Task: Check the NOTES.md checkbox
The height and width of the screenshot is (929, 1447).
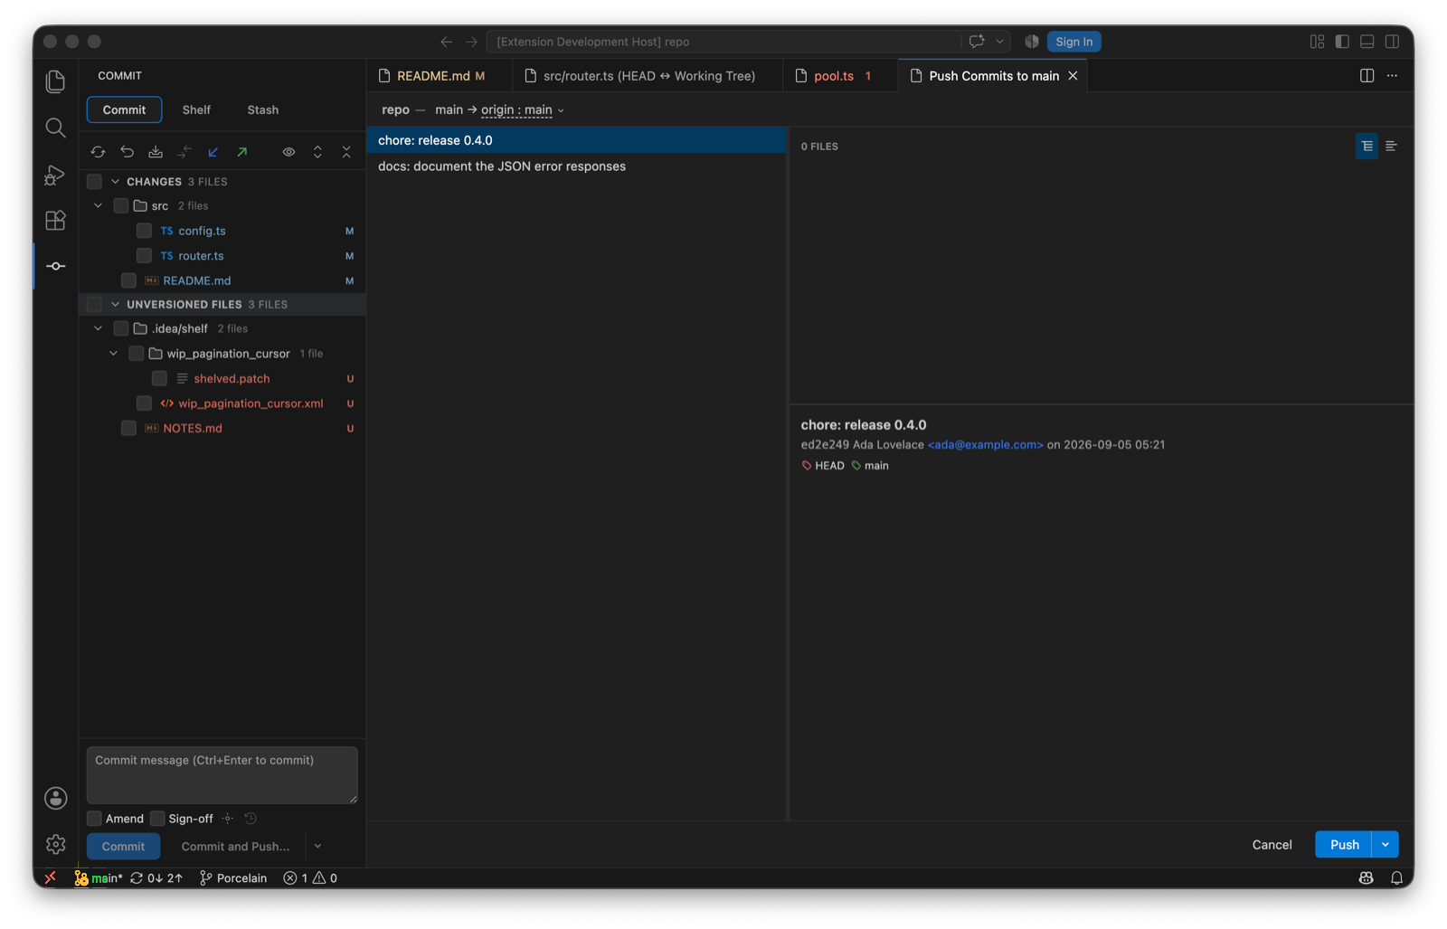Action: [128, 428]
